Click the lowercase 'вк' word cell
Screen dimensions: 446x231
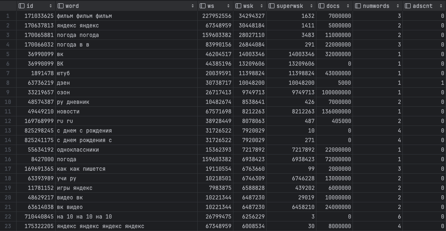(x=126, y=54)
